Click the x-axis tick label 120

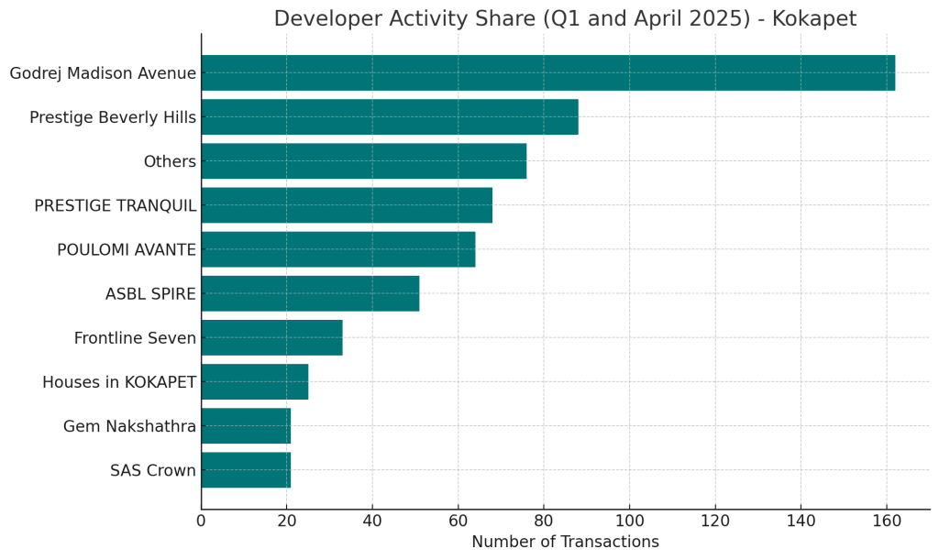click(715, 522)
